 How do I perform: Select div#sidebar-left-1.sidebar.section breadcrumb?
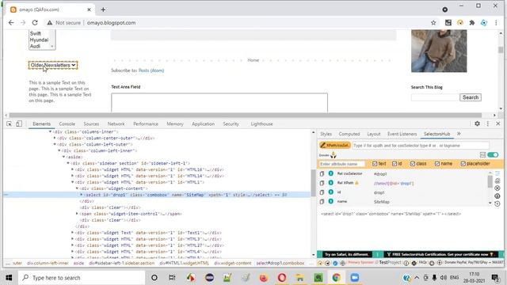[x=121, y=263]
